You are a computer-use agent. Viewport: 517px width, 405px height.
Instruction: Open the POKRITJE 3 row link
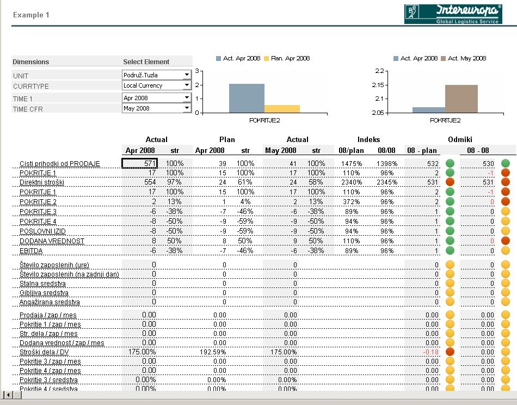pos(38,211)
